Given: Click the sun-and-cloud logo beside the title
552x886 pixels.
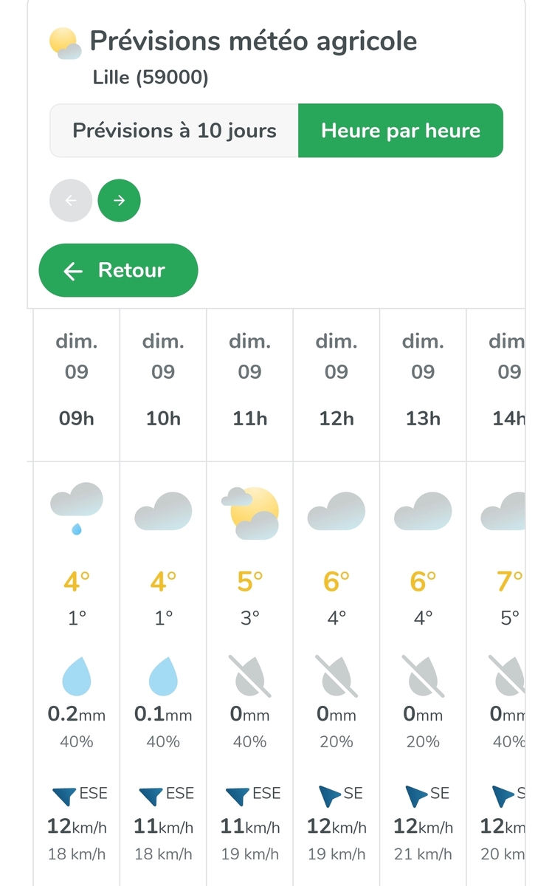Looking at the screenshot, I should click(x=64, y=43).
